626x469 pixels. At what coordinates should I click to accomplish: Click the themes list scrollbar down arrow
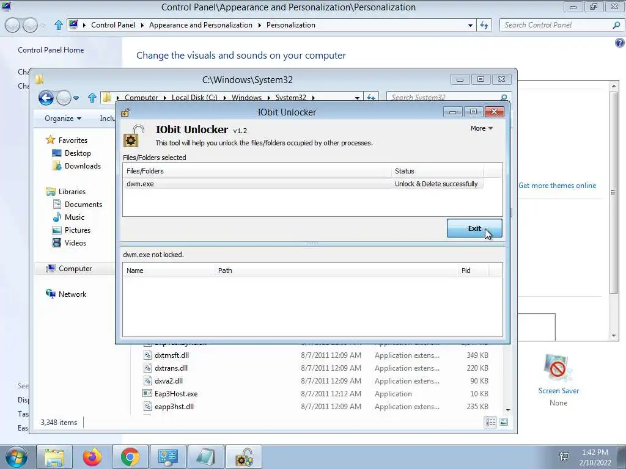(x=614, y=336)
